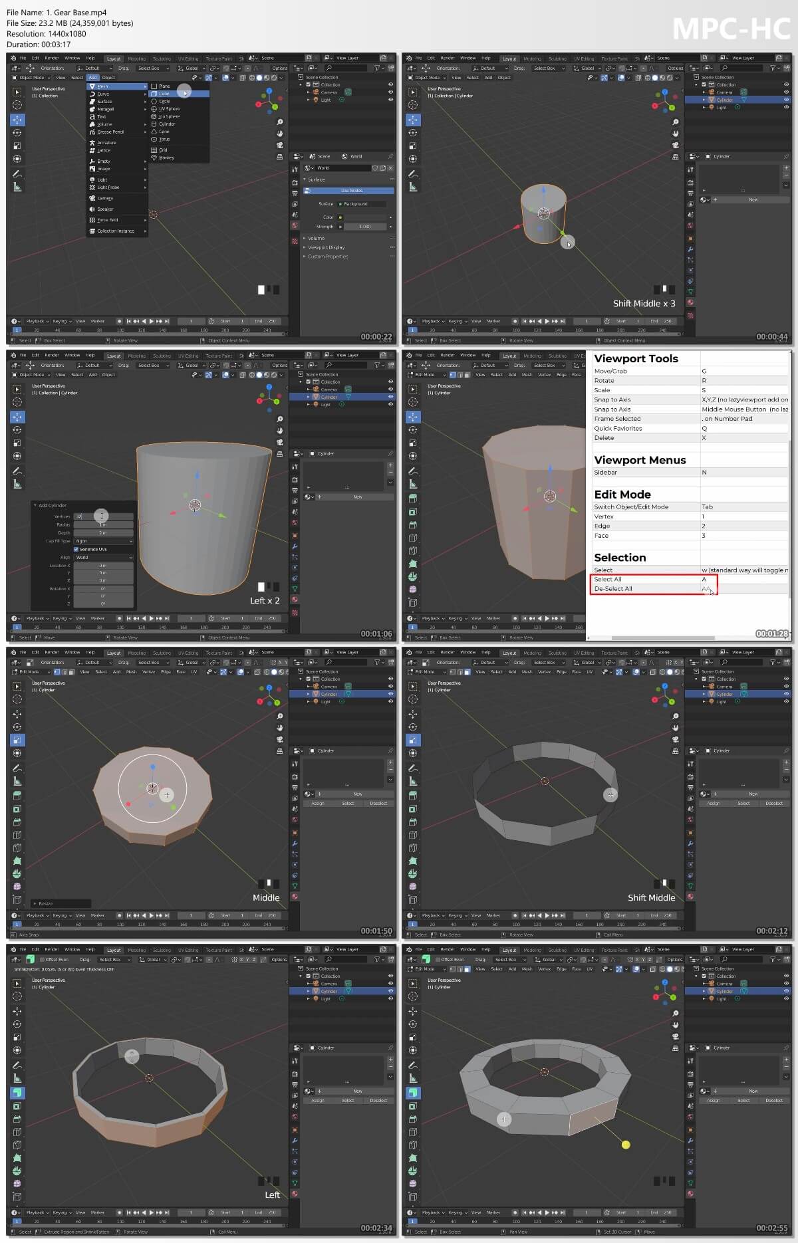The image size is (798, 1243).
Task: Click the camera view icon in 00:00:22 frame
Action: tap(280, 145)
